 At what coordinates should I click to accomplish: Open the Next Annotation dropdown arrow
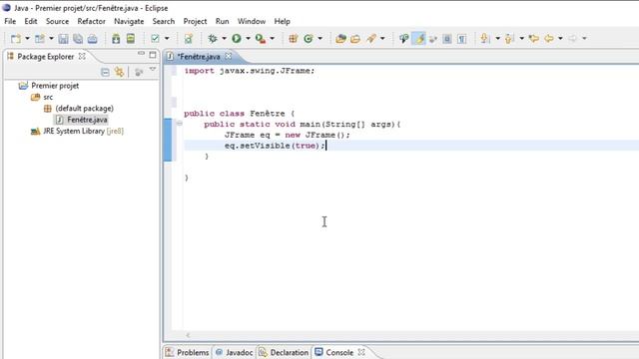coord(497,39)
